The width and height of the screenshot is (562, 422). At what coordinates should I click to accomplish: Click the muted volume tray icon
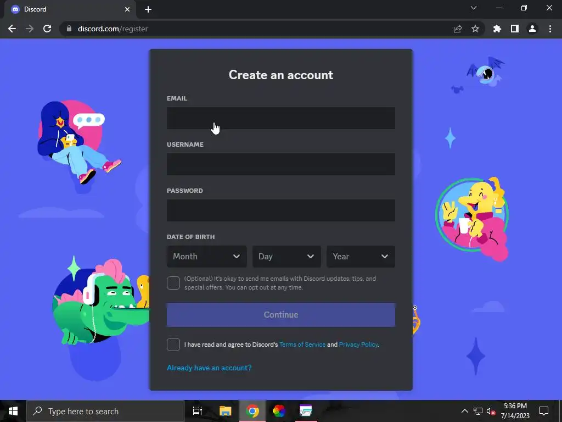491,411
